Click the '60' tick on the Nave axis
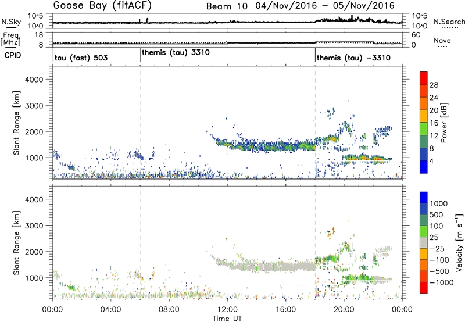Image resolution: width=465 pixels, height=322 pixels. click(x=416, y=35)
